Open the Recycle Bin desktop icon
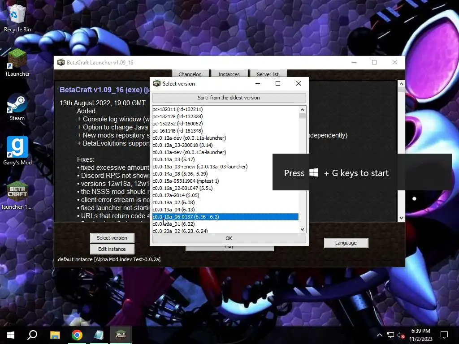This screenshot has height=344, width=459. click(x=17, y=18)
